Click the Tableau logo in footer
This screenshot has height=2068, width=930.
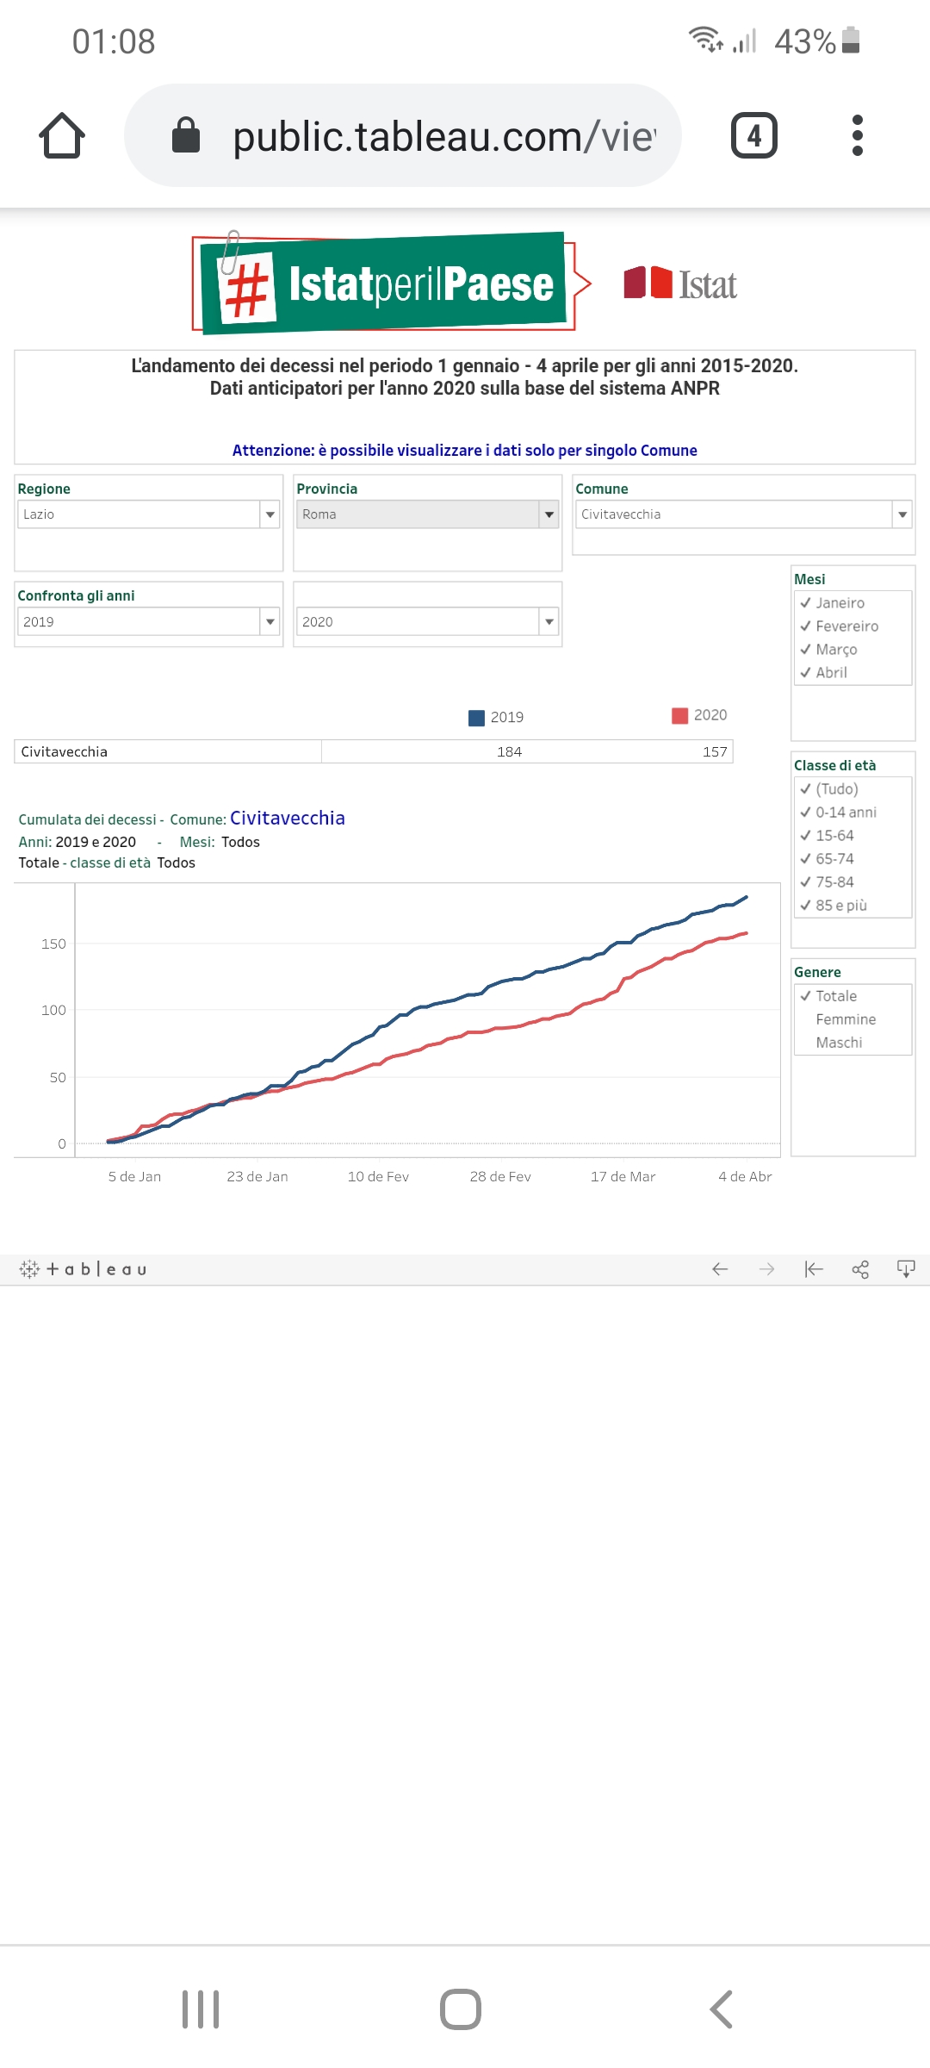(84, 1269)
